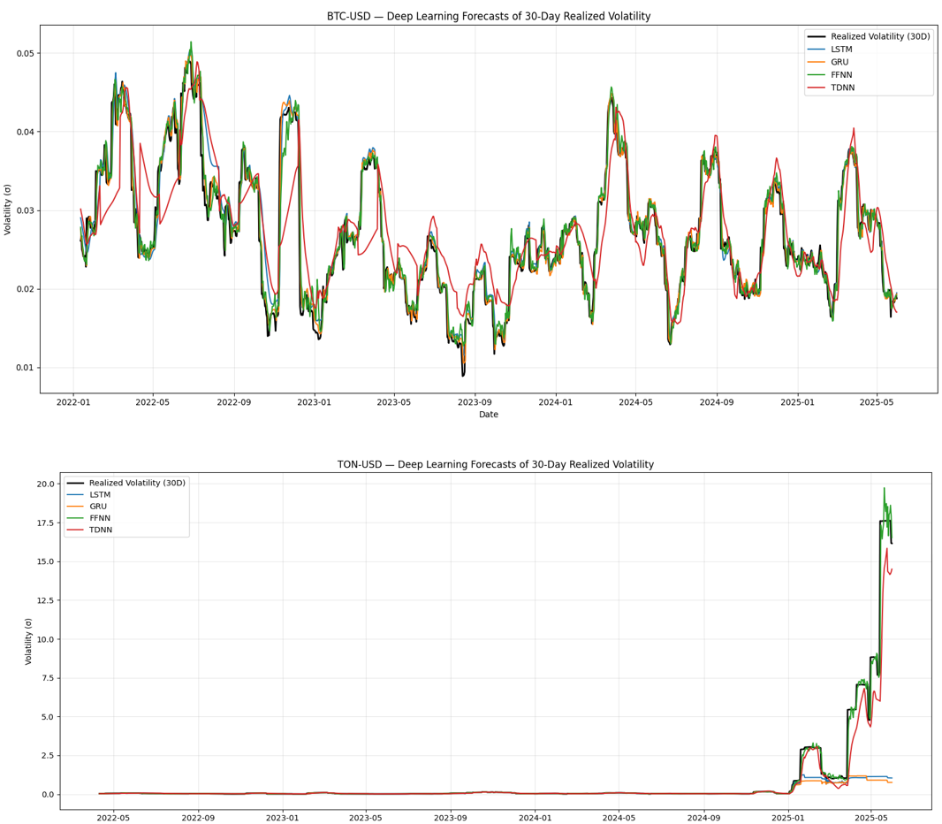The width and height of the screenshot is (942, 824).
Task: Click the Volatility (σ) y-axis label of BTC-USD chart
Action: pyautogui.click(x=8, y=209)
